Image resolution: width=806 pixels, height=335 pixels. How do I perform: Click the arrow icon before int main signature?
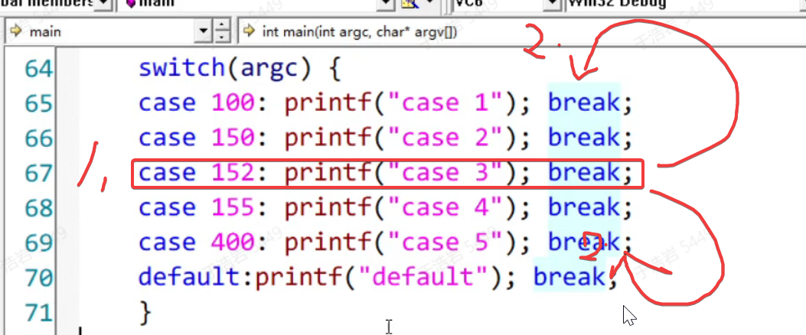click(249, 32)
